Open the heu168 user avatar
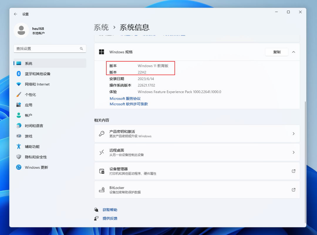Screen dimensions: 317x235 [21, 31]
